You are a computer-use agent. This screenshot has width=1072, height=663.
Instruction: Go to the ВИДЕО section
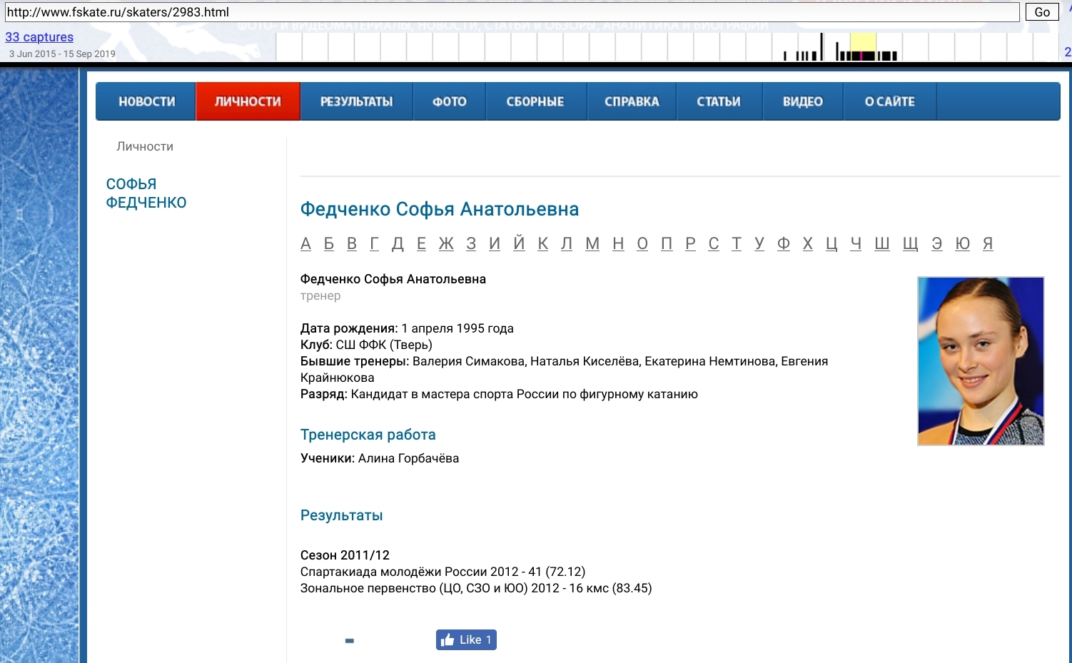pos(803,101)
